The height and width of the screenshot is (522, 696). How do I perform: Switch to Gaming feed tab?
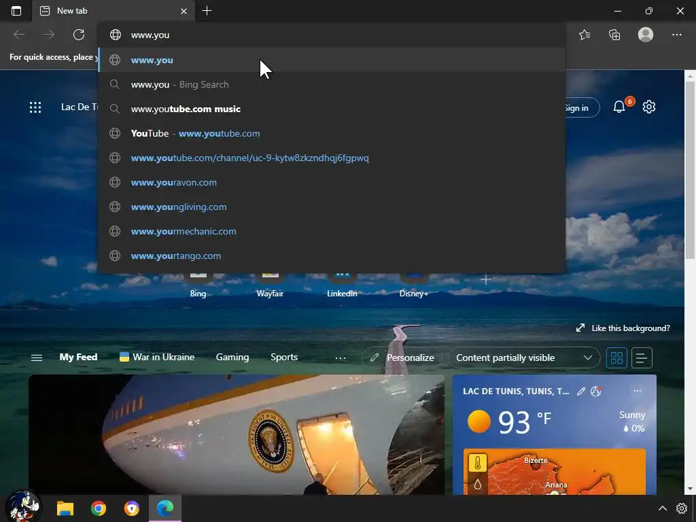tap(232, 357)
